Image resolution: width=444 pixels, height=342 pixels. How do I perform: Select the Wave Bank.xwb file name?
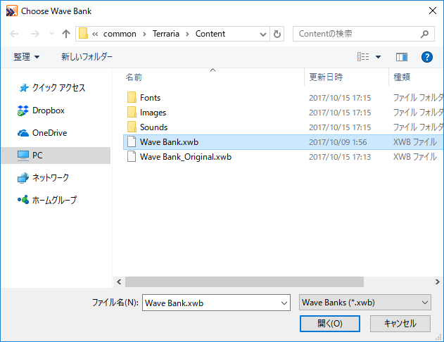coord(169,142)
